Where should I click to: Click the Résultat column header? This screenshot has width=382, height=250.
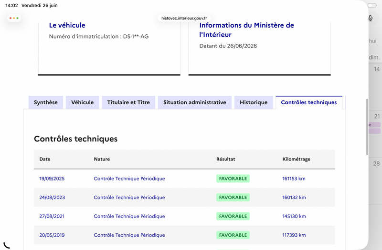[225, 159]
